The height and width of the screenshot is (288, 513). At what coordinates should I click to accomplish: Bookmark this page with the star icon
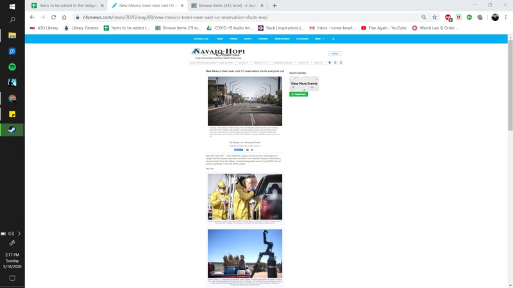click(435, 17)
